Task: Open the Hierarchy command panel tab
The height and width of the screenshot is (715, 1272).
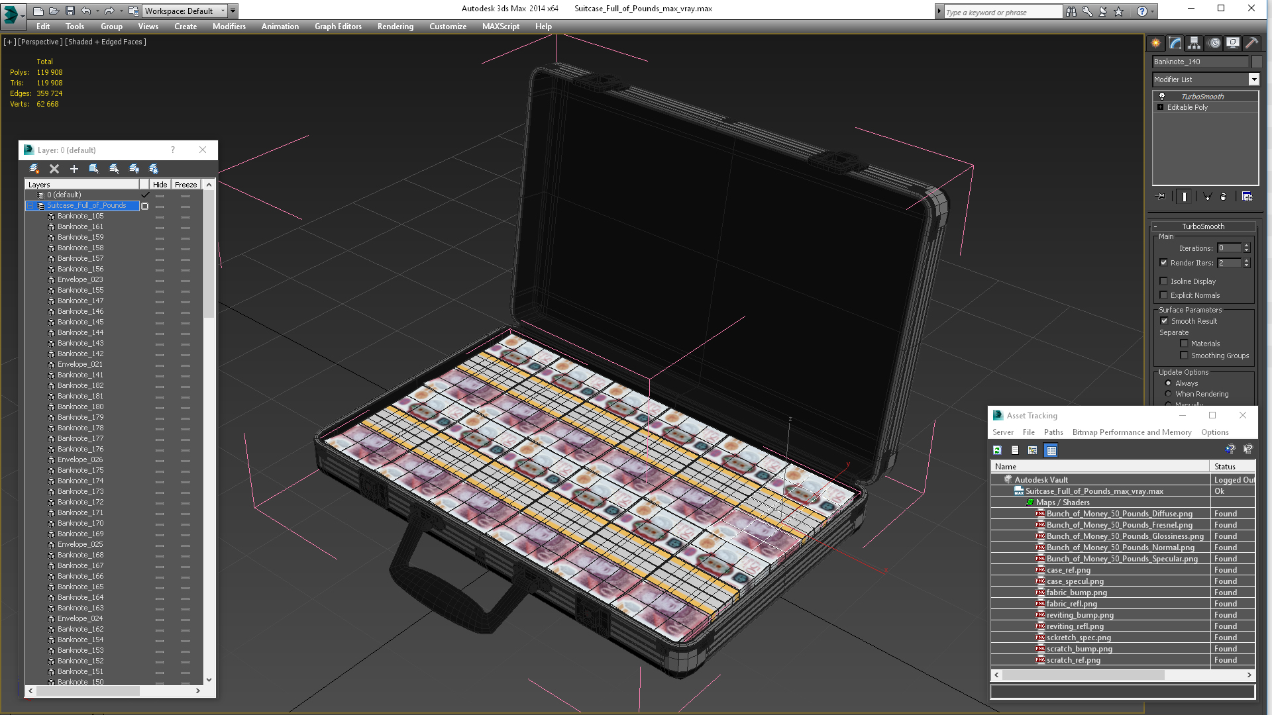Action: pos(1194,43)
